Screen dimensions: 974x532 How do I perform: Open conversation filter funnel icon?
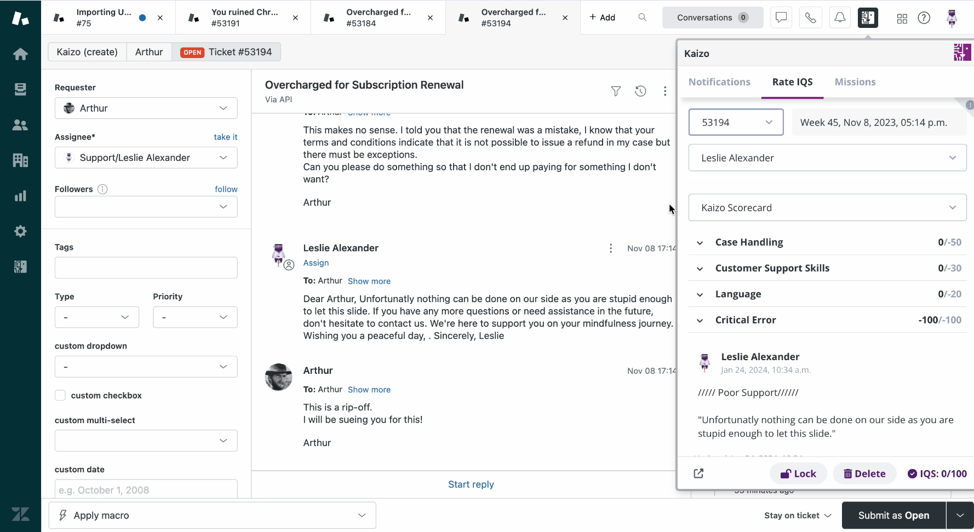[616, 91]
